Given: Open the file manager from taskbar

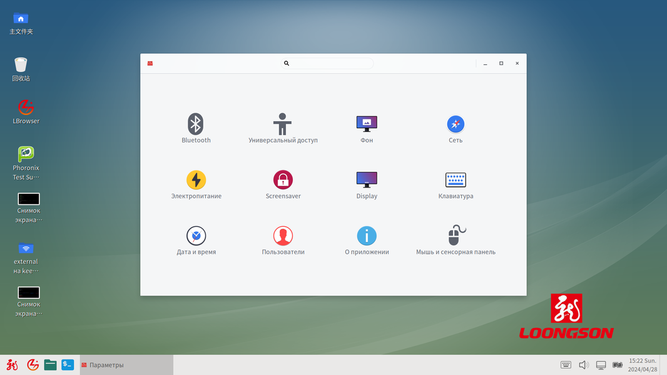Looking at the screenshot, I should click(x=50, y=365).
